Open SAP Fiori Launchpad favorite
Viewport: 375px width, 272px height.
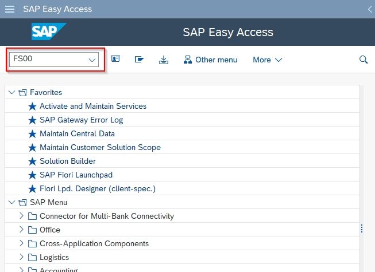point(76,175)
